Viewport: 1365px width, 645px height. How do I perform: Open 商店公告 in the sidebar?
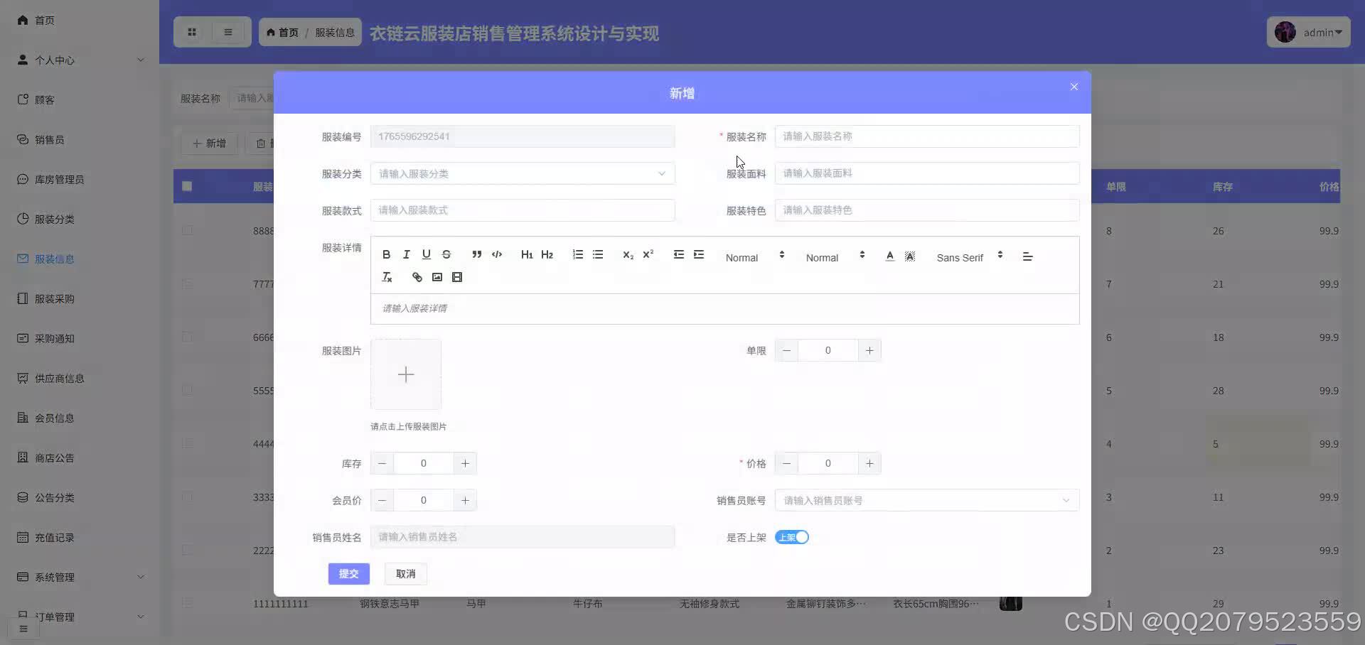click(x=80, y=457)
